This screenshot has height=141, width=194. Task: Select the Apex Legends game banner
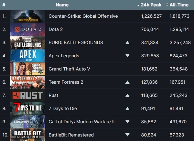(x=27, y=56)
